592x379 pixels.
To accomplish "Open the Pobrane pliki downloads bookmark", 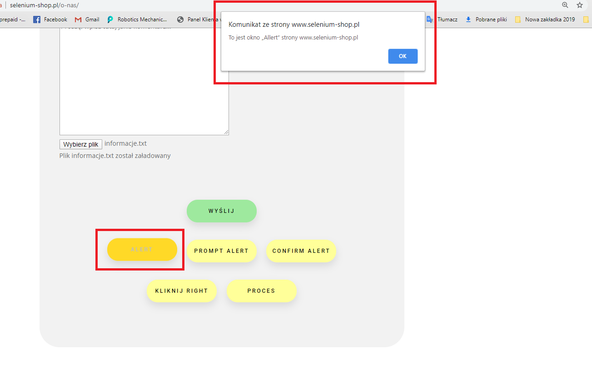I will (x=486, y=20).
